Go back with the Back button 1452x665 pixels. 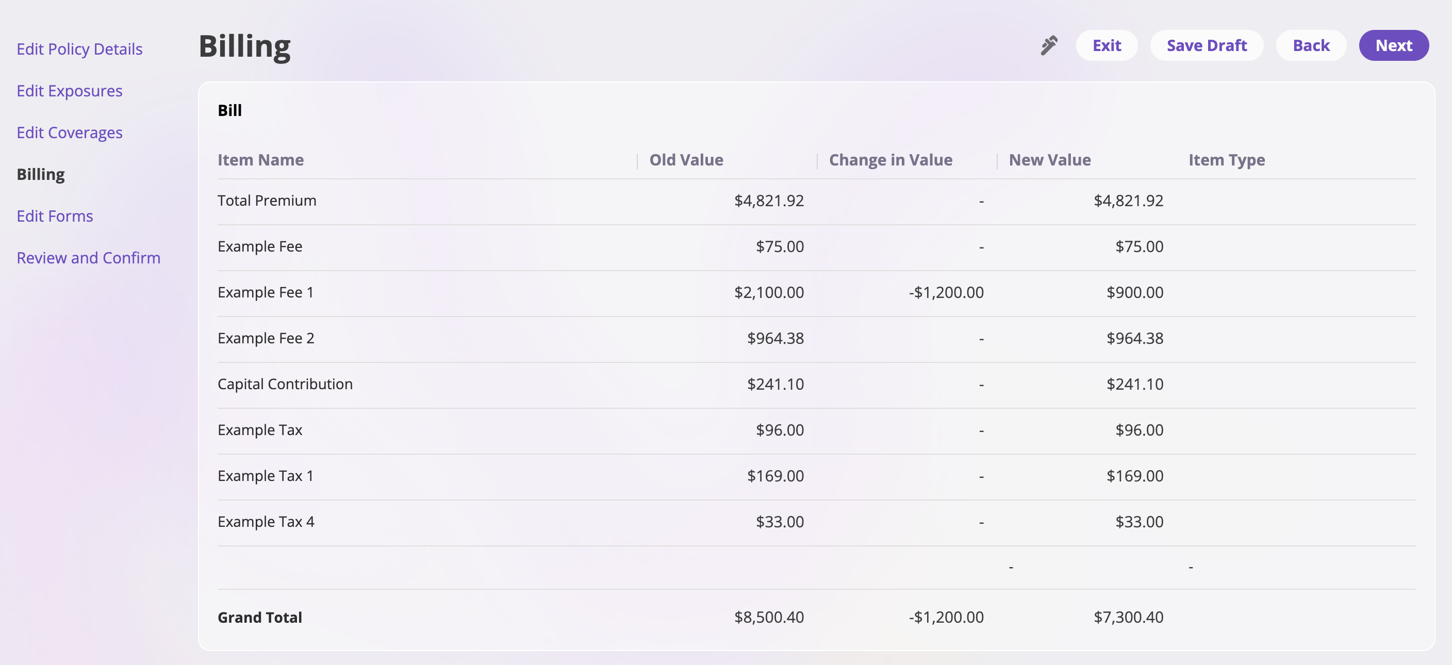point(1311,46)
